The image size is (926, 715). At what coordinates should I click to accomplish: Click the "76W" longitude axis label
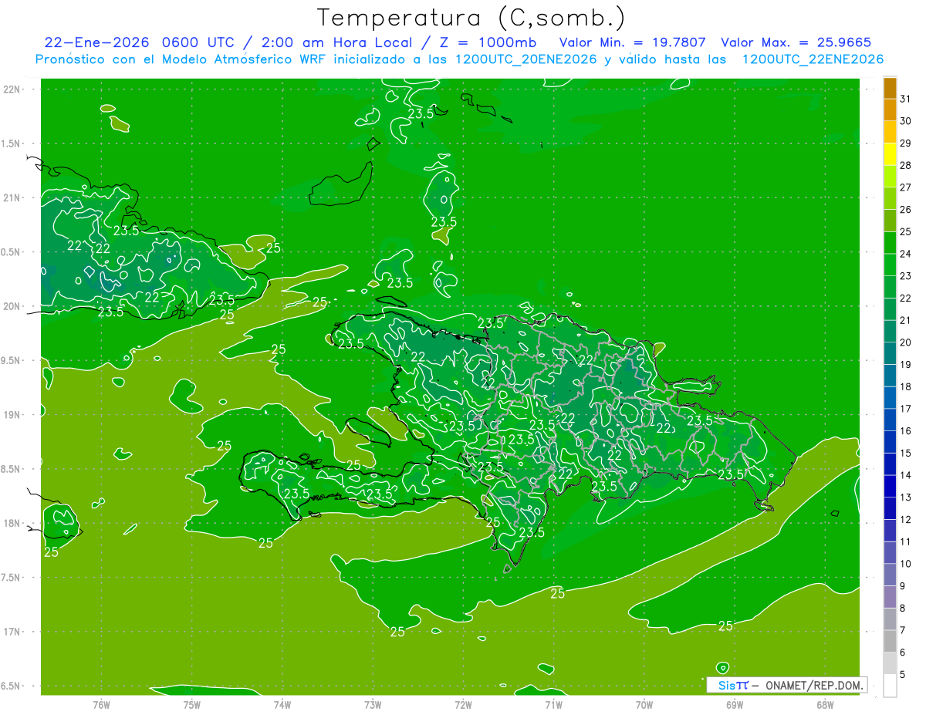click(101, 705)
